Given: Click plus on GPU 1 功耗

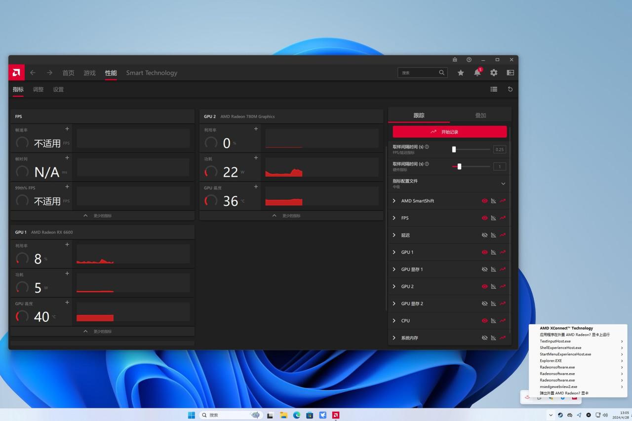Looking at the screenshot, I should 67,273.
